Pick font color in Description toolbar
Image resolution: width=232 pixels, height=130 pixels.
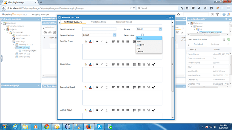90,64
